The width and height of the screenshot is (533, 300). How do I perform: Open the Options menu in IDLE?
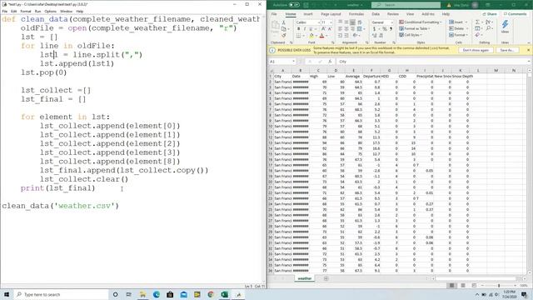(50, 11)
